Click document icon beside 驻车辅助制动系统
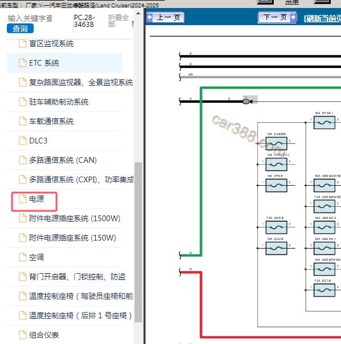Image resolution: width=341 pixels, height=344 pixels. [x=23, y=102]
